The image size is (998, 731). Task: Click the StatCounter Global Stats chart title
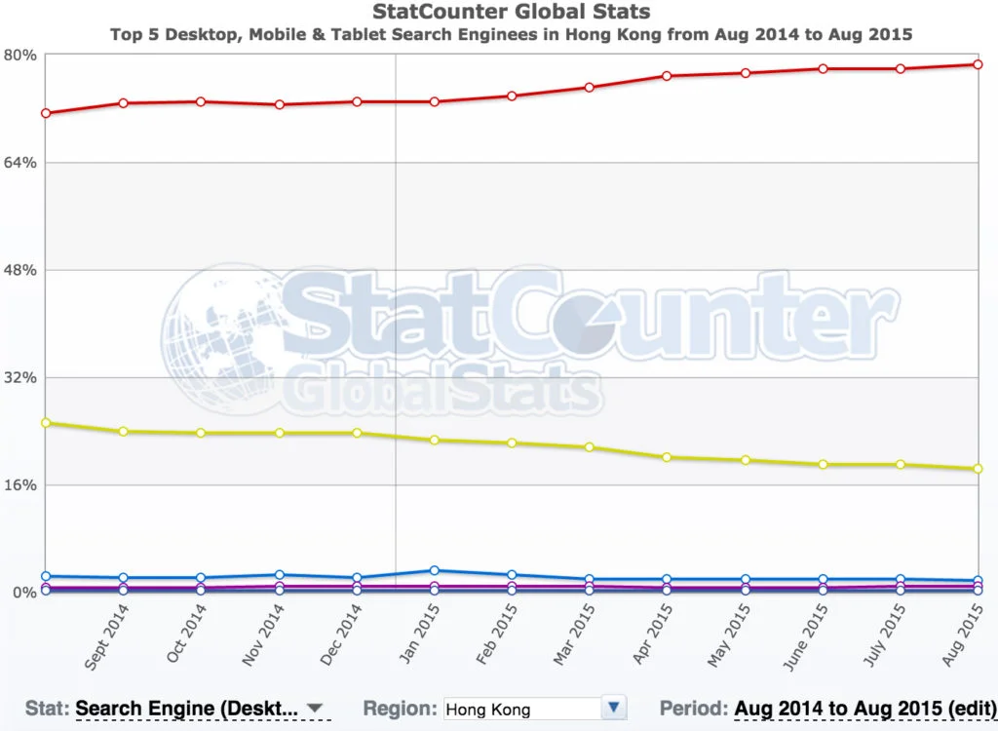(512, 13)
